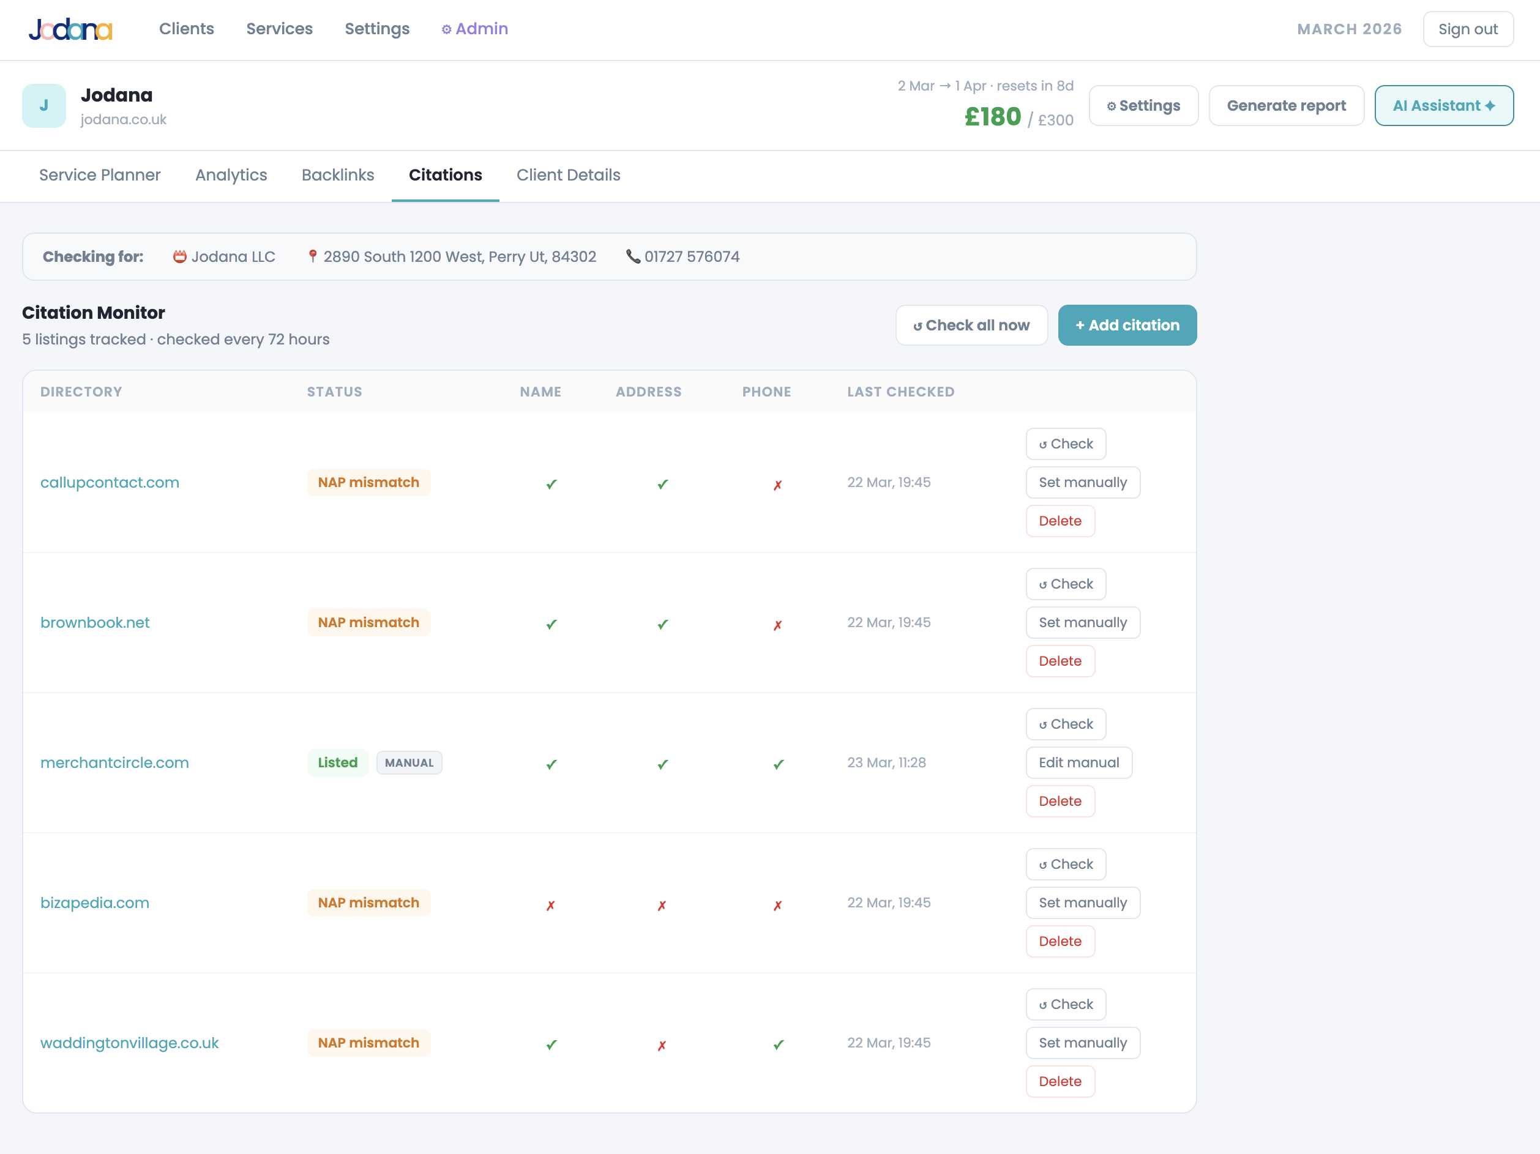The image size is (1540, 1154).
Task: Click Edit manual for merchantcircle.com
Action: [1078, 762]
